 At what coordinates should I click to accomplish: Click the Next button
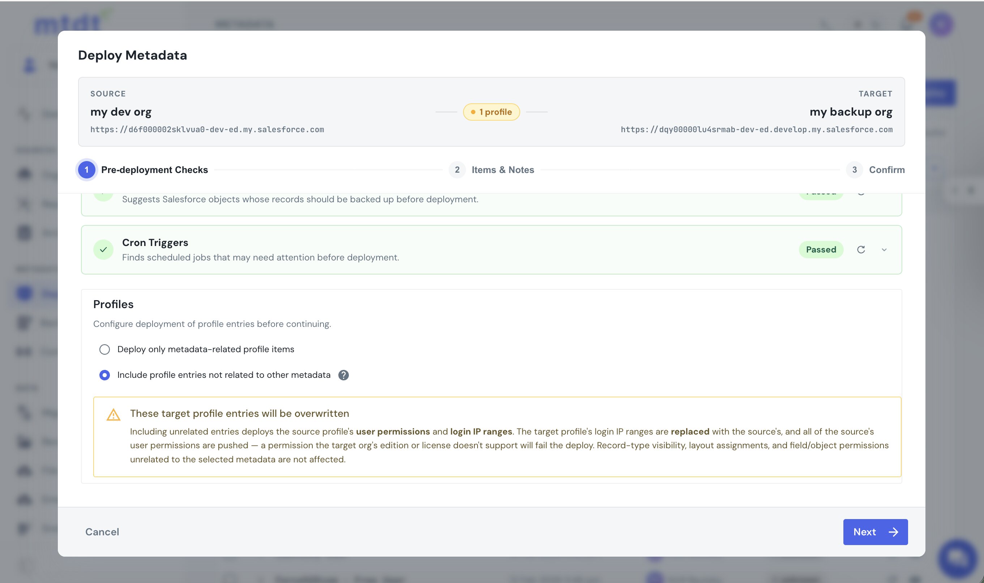pos(875,532)
